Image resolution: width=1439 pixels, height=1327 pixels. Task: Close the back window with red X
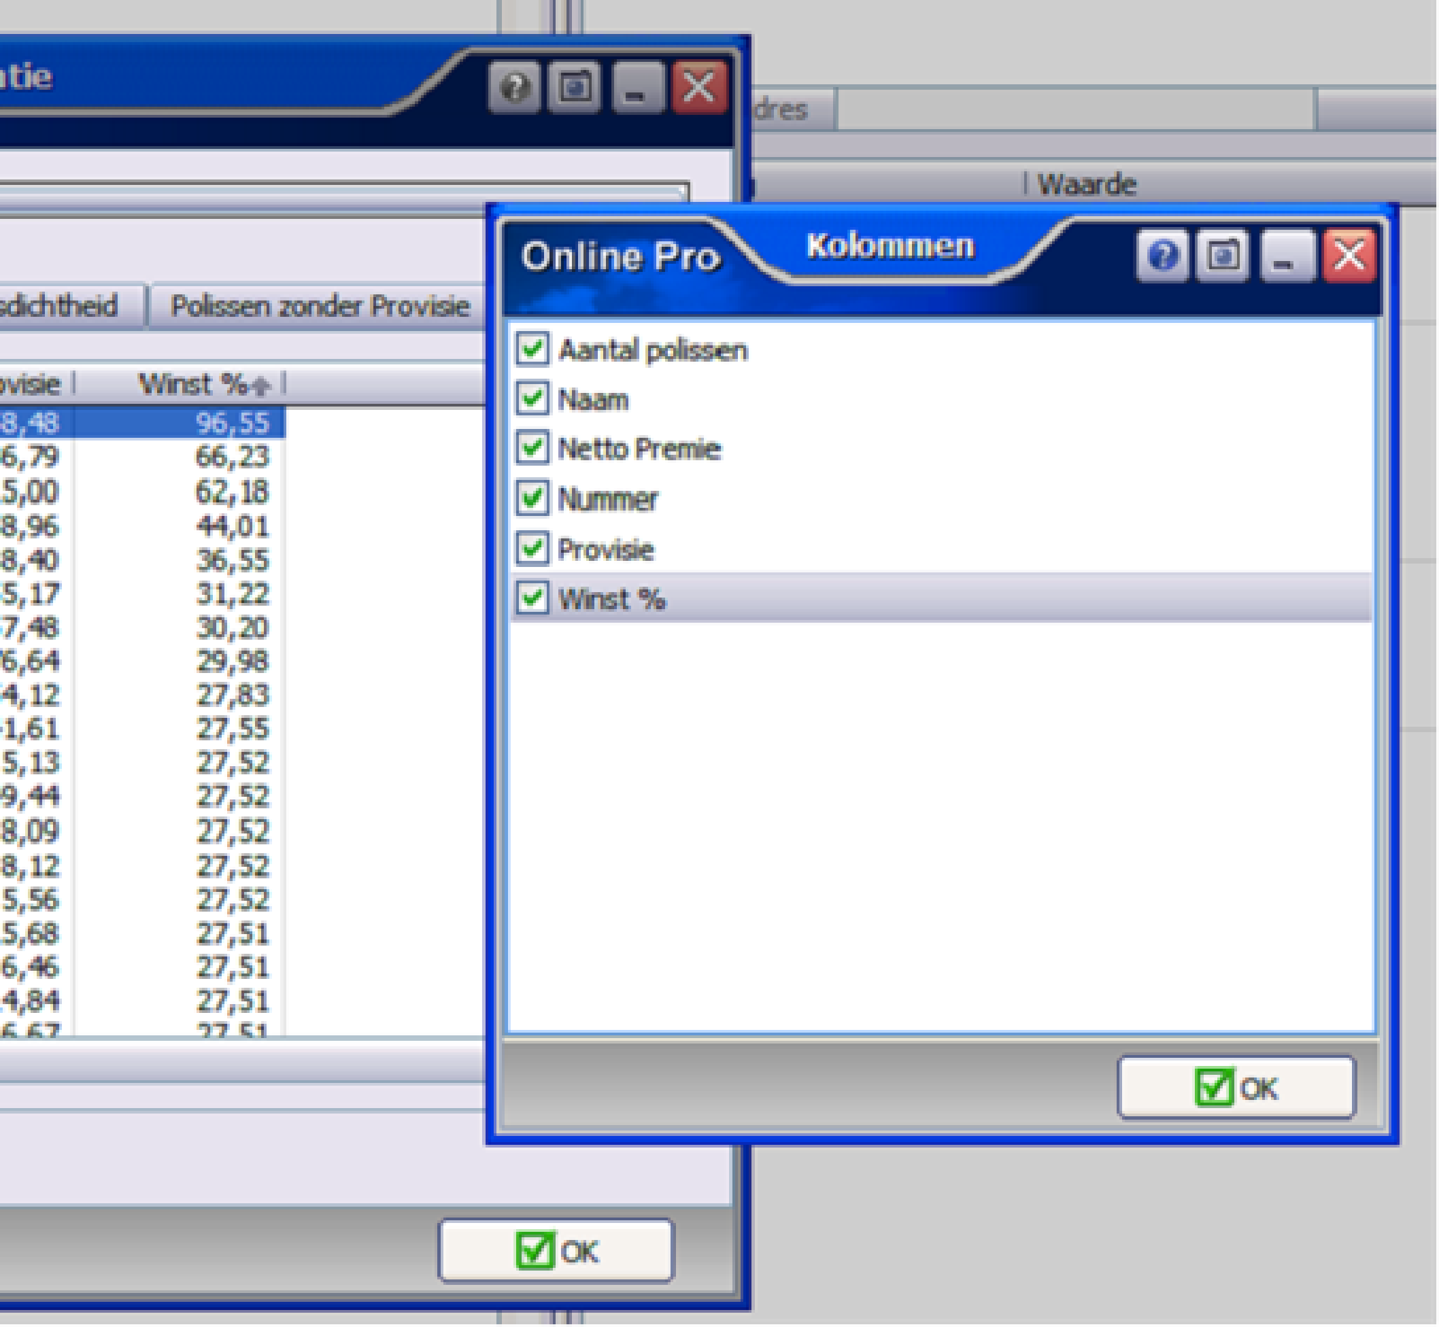699,88
